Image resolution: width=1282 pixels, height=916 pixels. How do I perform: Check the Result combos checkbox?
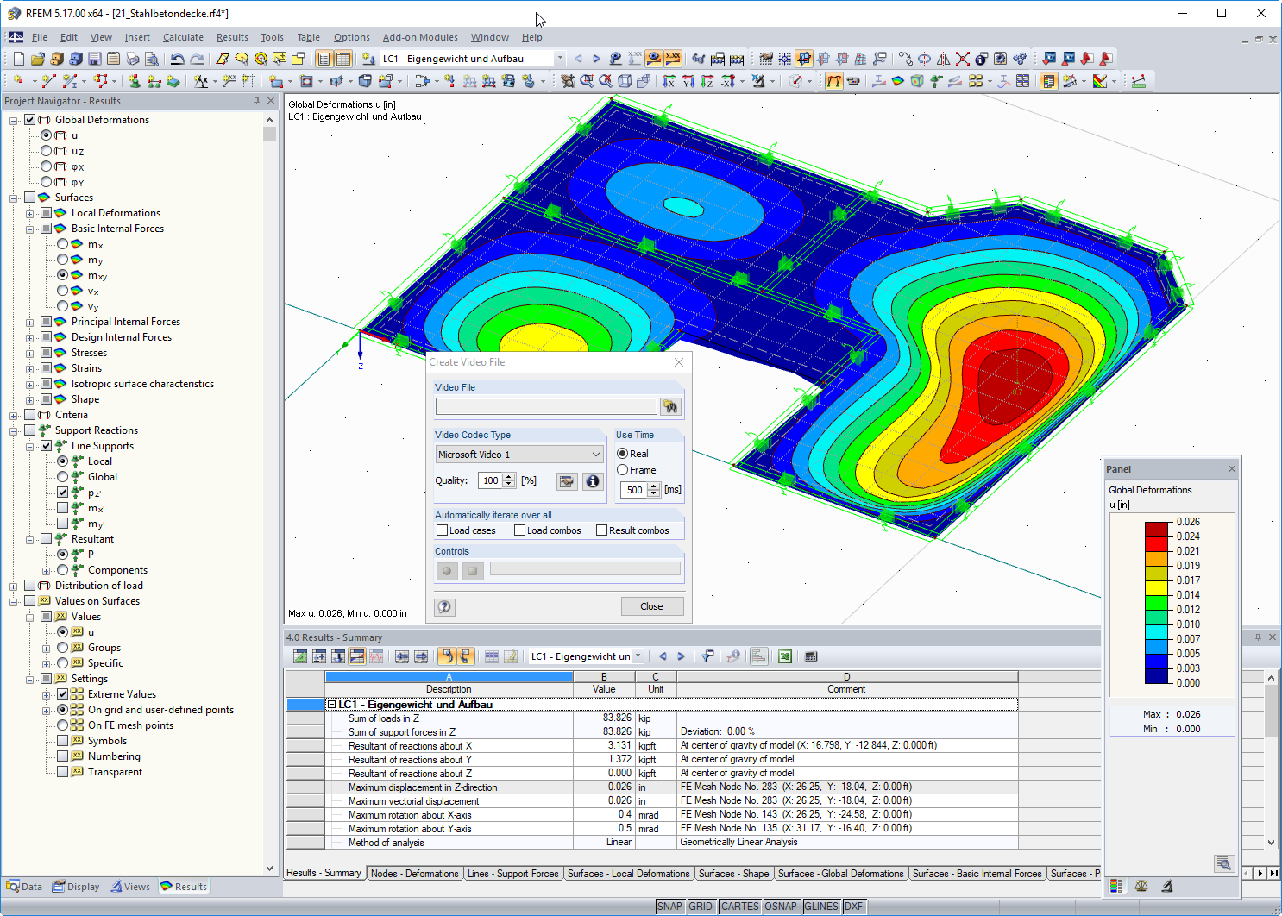point(602,530)
